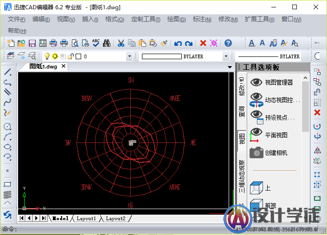Redo the last undone action
This screenshot has width=327, height=235.
click(189, 43)
